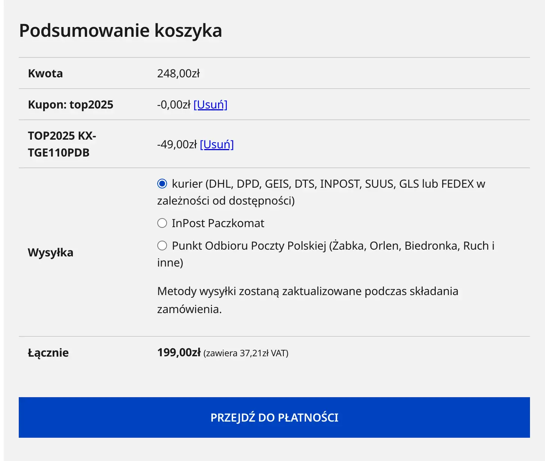This screenshot has width=545, height=461.
Task: Click the TOP2025 KX-TGE110PDB row label
Action: click(x=62, y=144)
